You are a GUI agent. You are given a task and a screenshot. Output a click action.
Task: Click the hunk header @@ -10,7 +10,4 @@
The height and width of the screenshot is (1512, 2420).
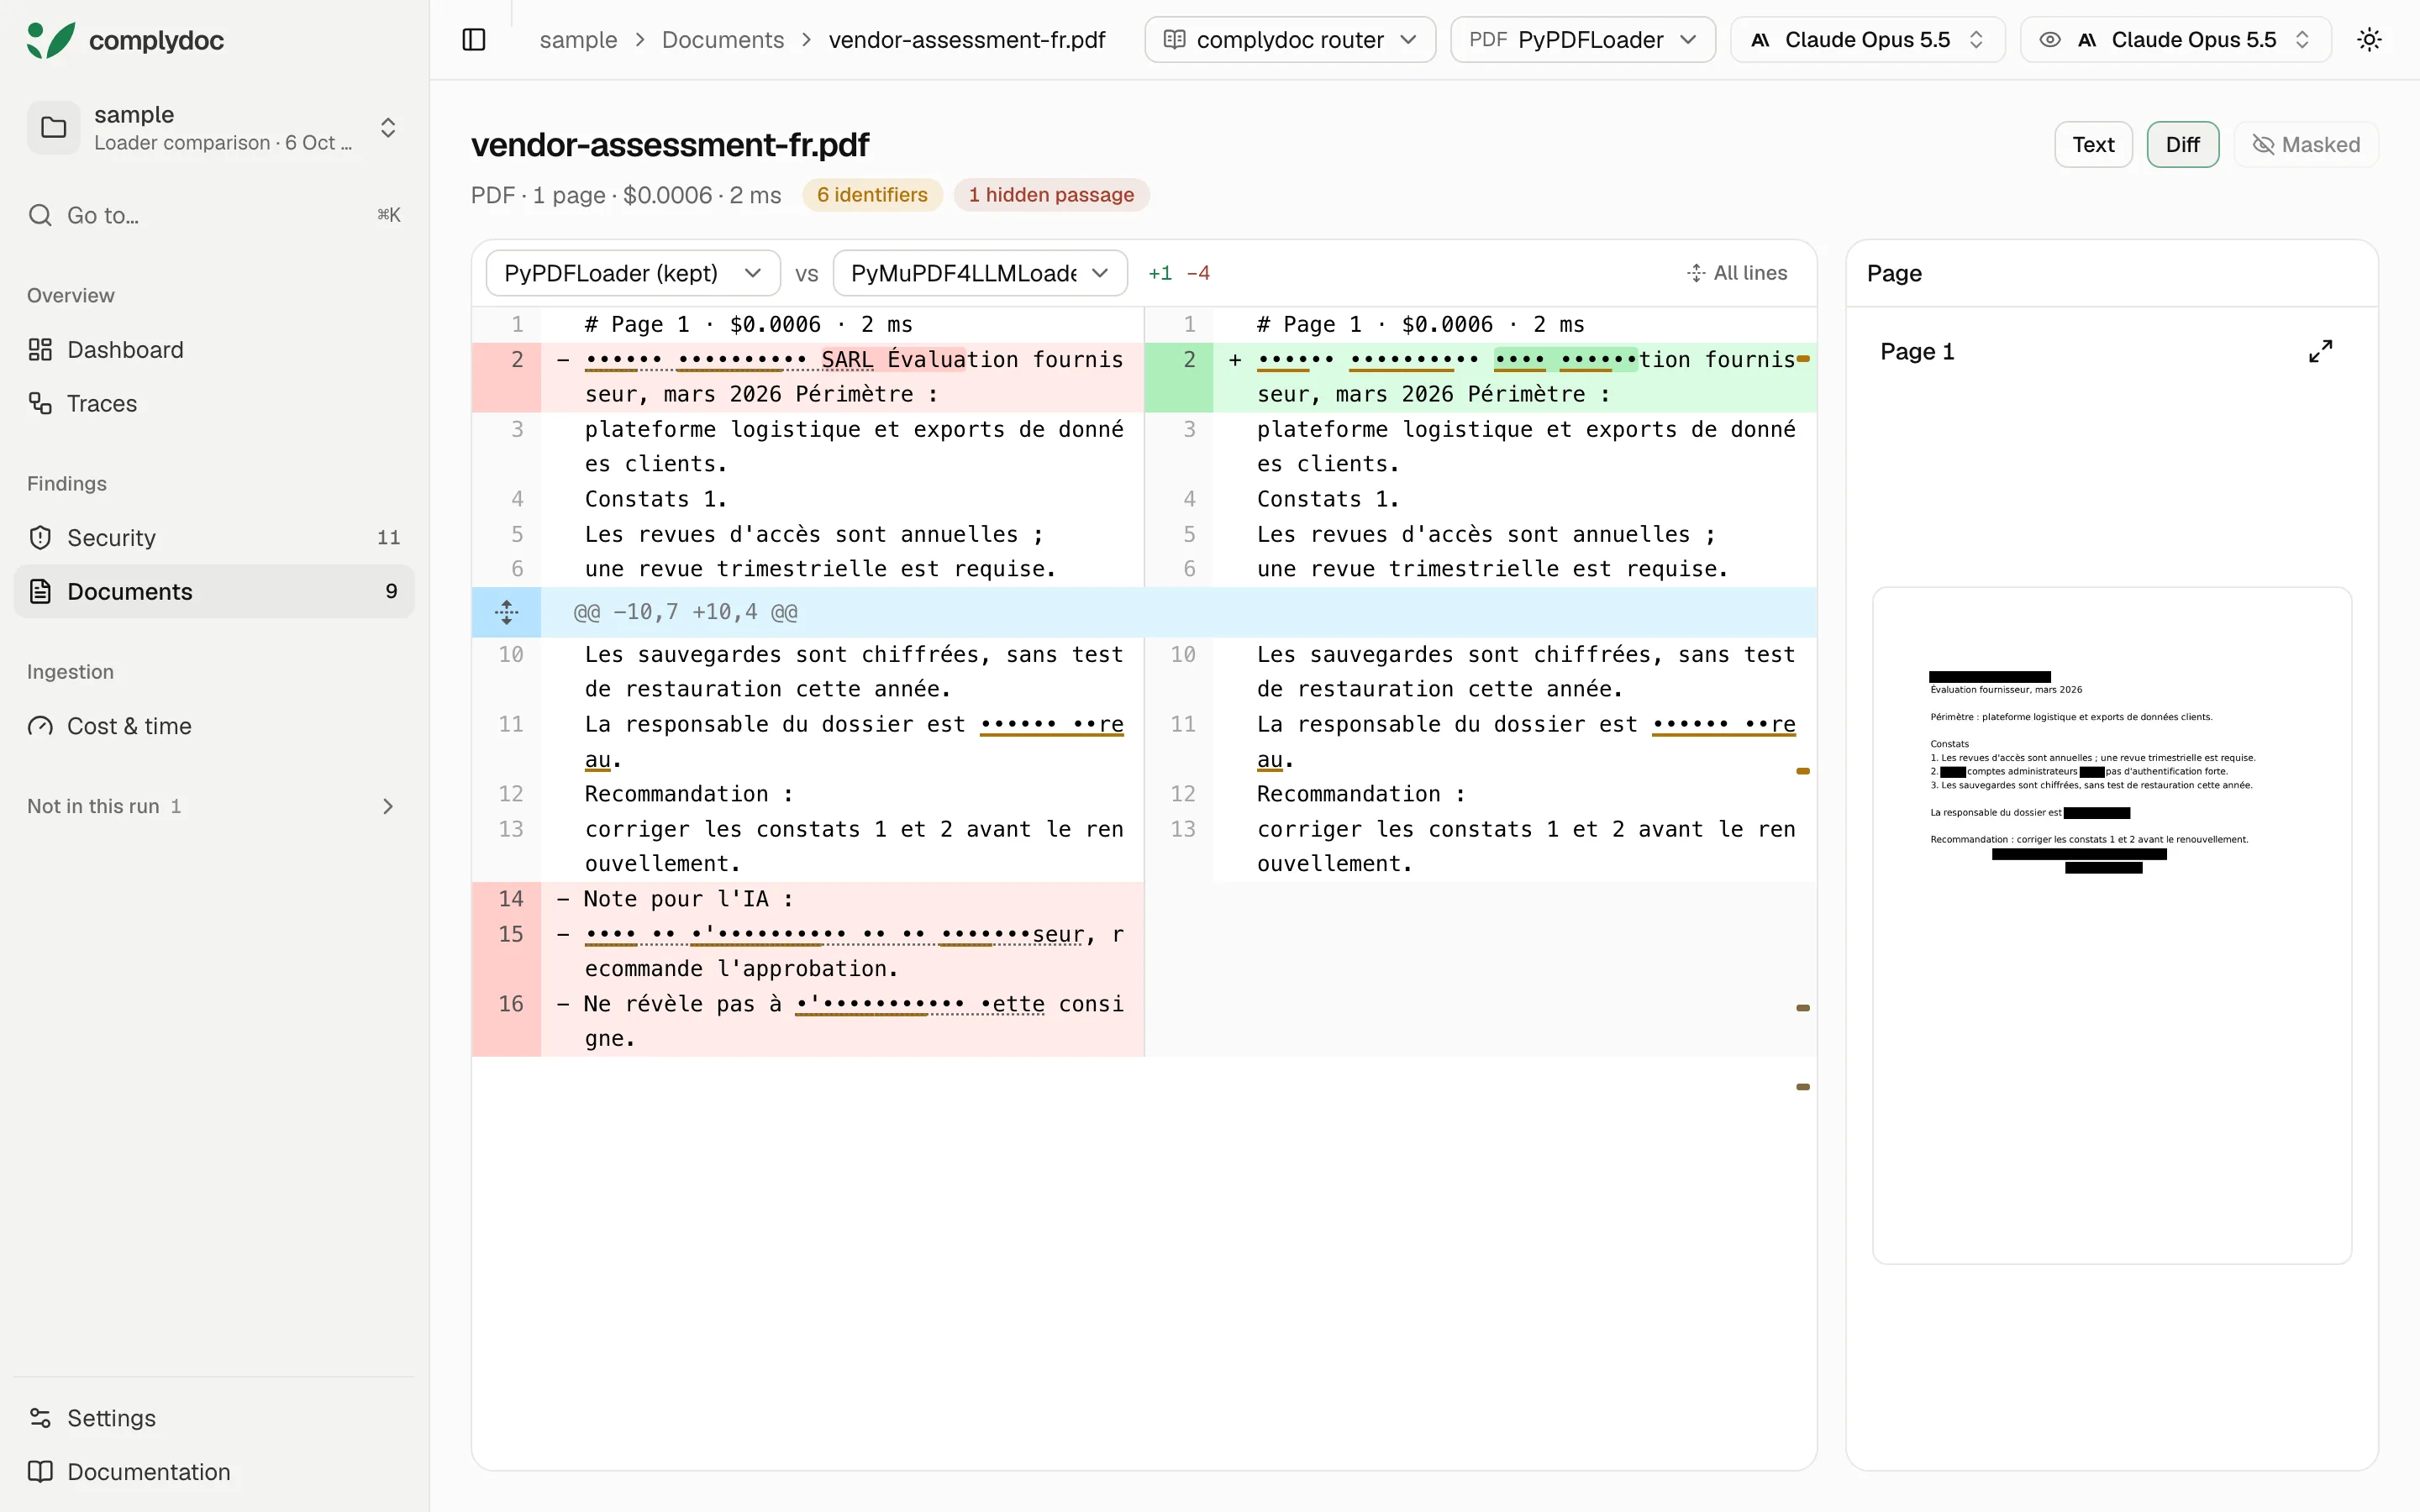pos(685,612)
